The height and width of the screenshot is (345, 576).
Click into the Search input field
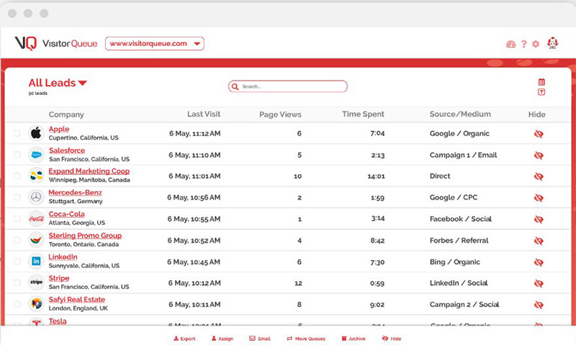287,86
